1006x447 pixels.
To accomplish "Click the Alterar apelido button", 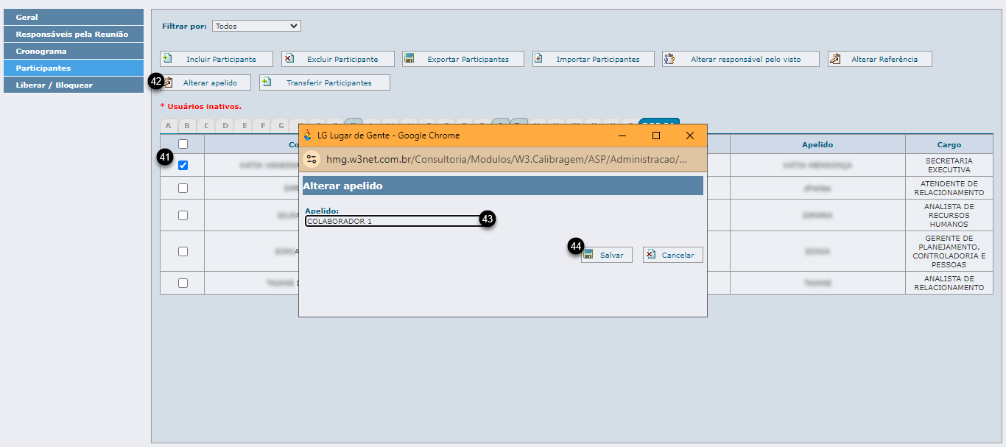I will [205, 82].
